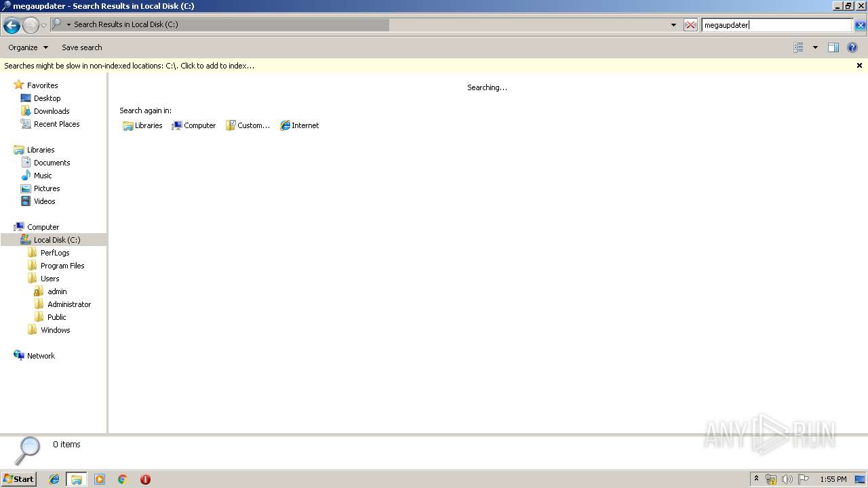Click the address bar search location icon
Image resolution: width=868 pixels, height=488 pixels.
pos(58,24)
